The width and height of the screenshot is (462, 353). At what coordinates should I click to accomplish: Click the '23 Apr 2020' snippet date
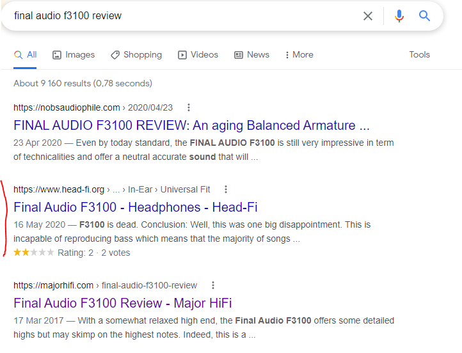click(38, 143)
